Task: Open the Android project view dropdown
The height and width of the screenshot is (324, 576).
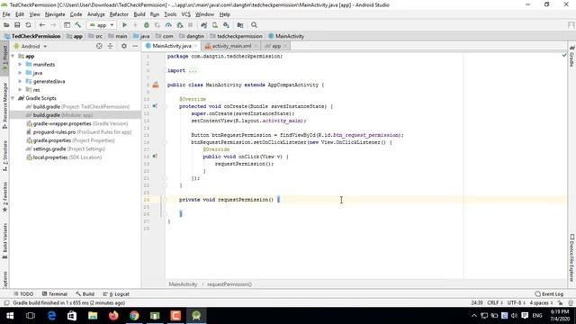Action: [31, 46]
